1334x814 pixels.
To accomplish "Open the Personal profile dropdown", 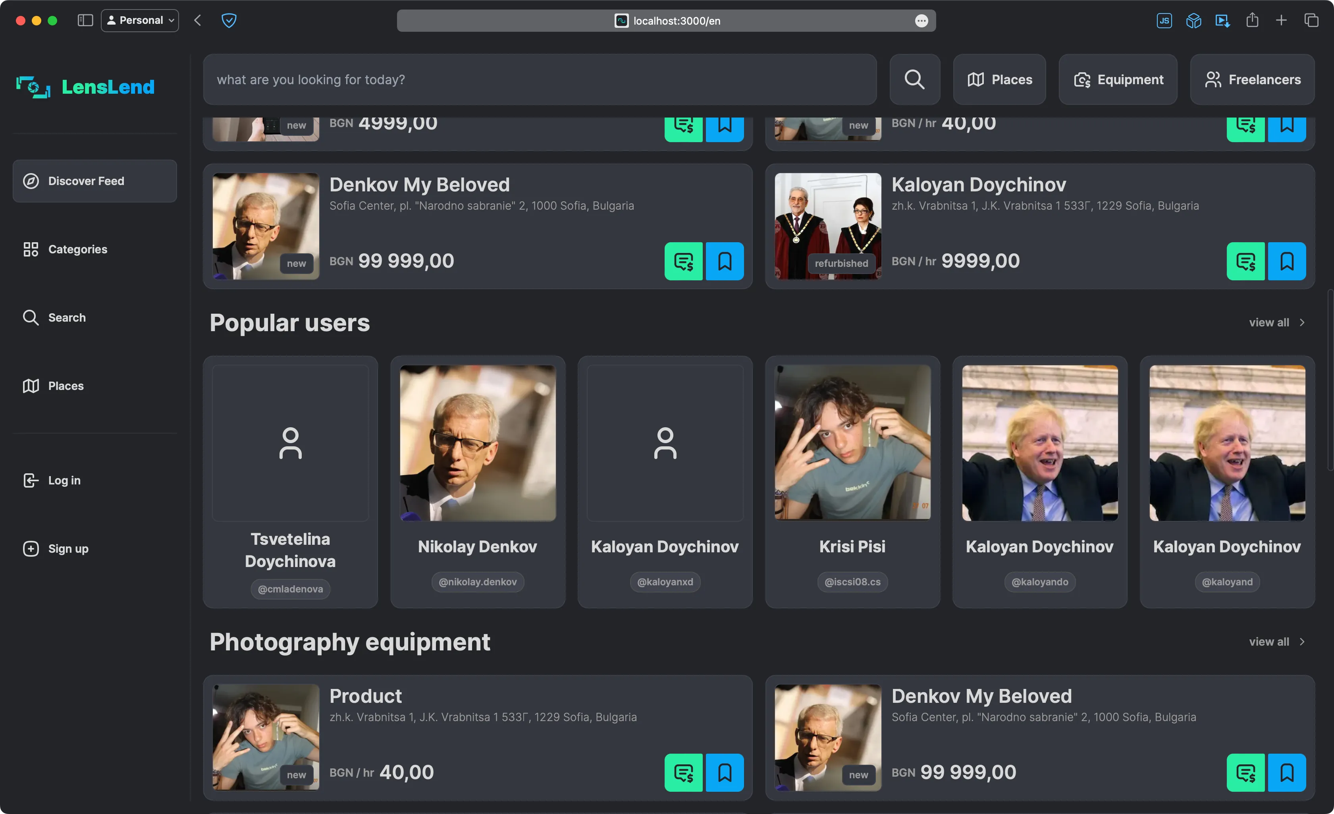I will (140, 21).
